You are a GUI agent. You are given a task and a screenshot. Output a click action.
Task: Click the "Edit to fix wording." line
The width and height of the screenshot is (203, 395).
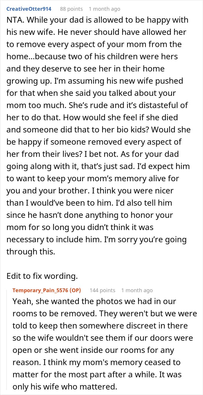pos(42,276)
